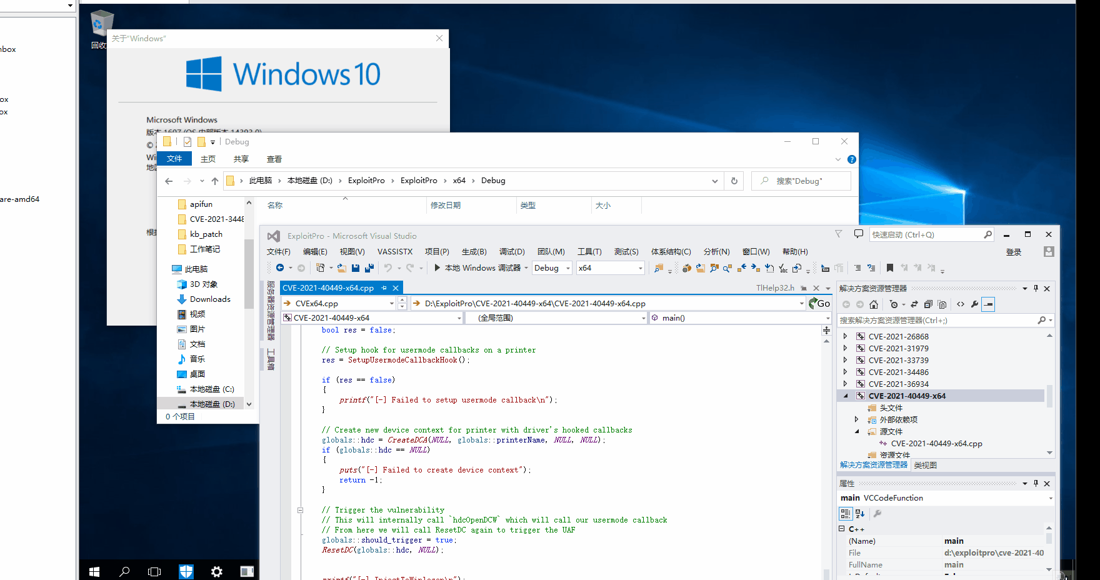
Task: Open the VASSISTX menu
Action: click(395, 251)
